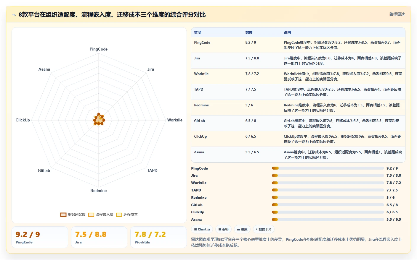Select the 进度 chip
417x260 pixels.
pyautogui.click(x=242, y=229)
